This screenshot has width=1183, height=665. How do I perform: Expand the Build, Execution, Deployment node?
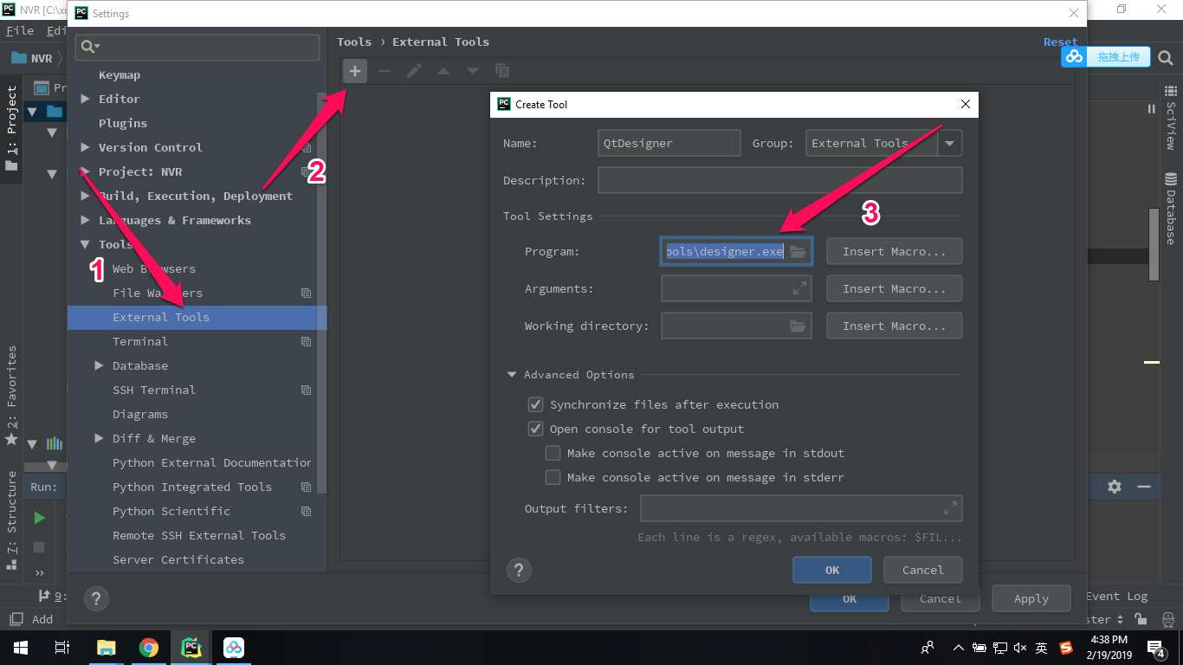click(x=85, y=196)
